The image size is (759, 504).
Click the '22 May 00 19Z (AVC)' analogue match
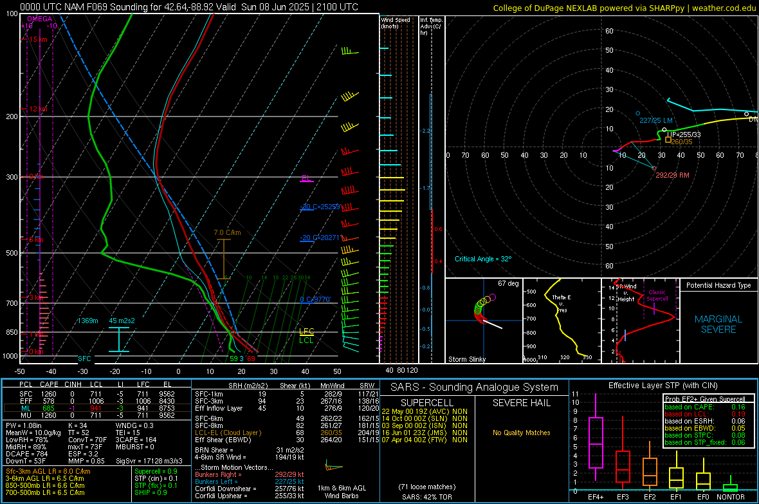click(416, 411)
